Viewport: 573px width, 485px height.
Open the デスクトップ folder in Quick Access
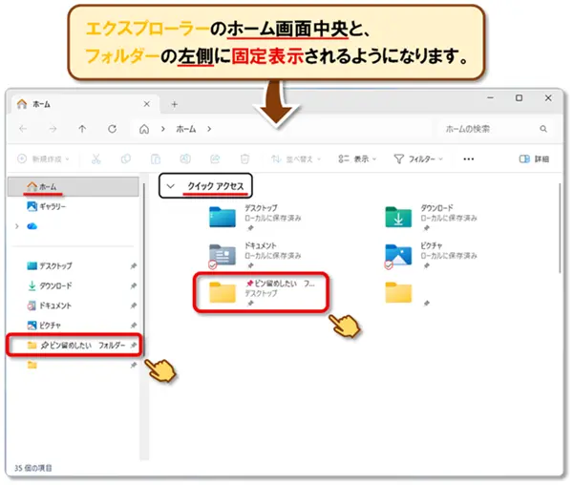[x=256, y=218]
